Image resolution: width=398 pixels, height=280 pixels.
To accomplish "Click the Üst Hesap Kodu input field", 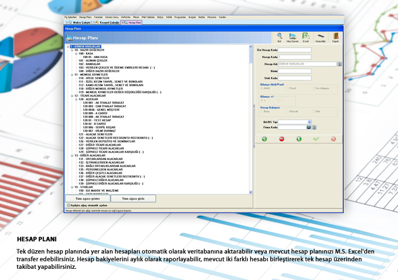I will point(295,50).
